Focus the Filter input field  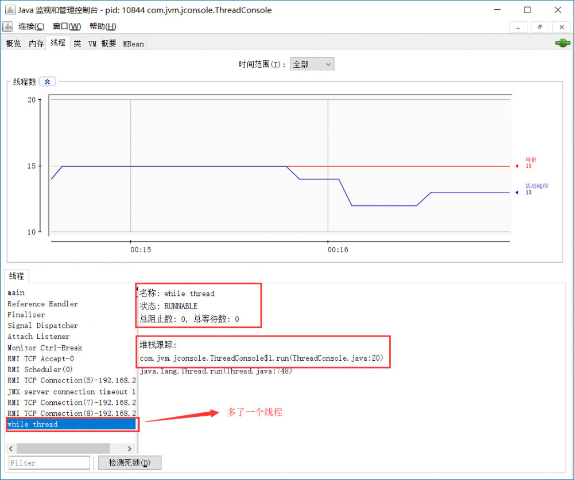(x=49, y=463)
